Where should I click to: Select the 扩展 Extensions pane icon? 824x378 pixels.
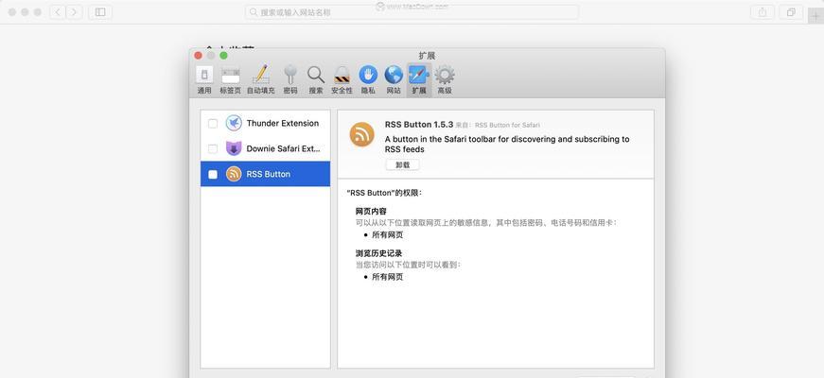(x=419, y=80)
